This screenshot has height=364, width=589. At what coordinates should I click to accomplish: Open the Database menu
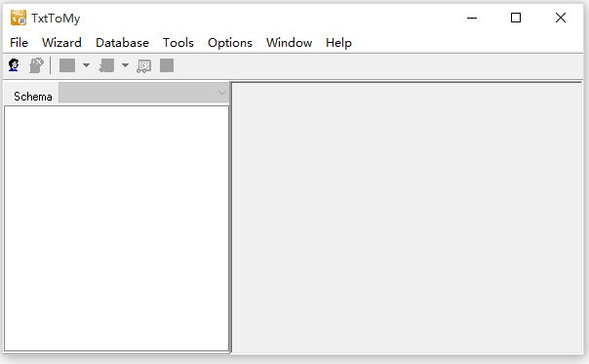click(122, 43)
